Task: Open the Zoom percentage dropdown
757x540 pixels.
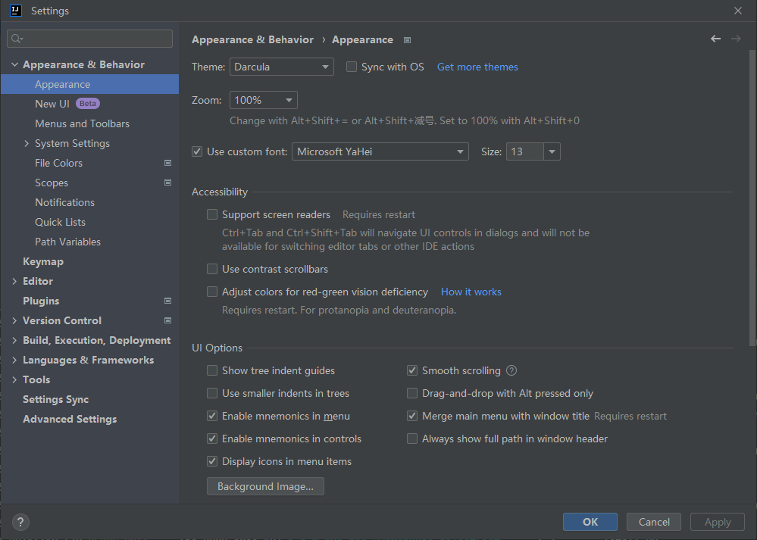Action: pos(263,100)
